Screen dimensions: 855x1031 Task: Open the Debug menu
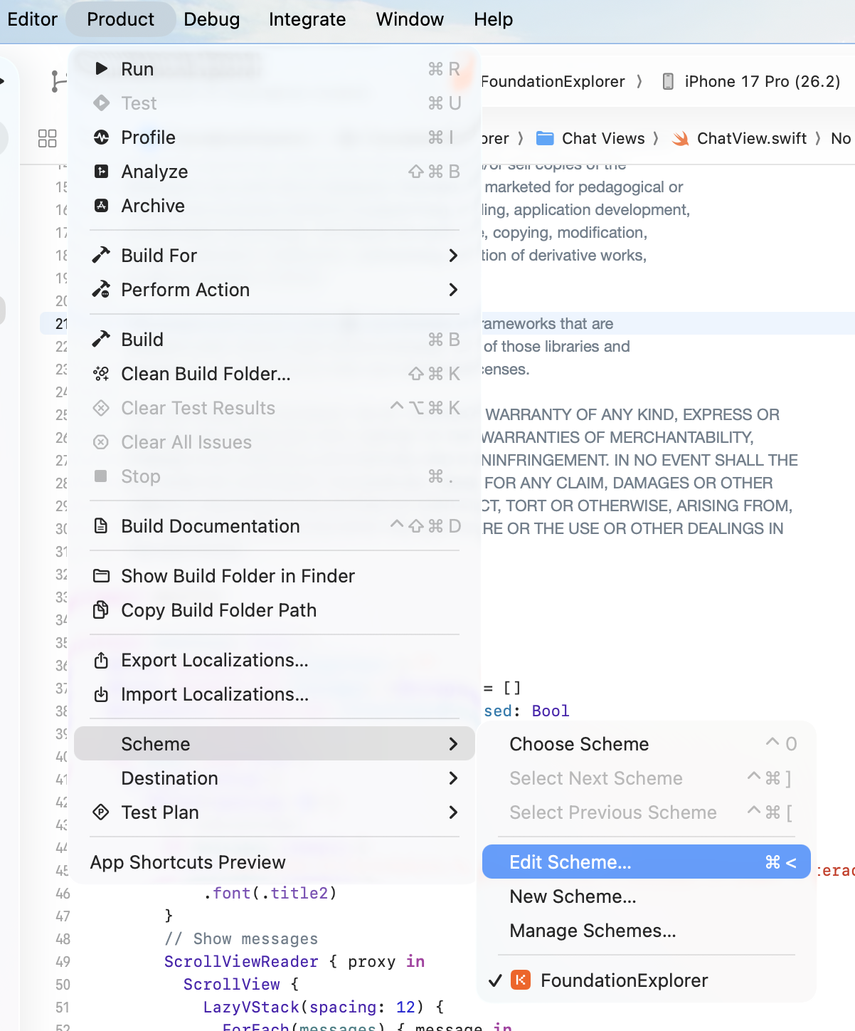(211, 19)
